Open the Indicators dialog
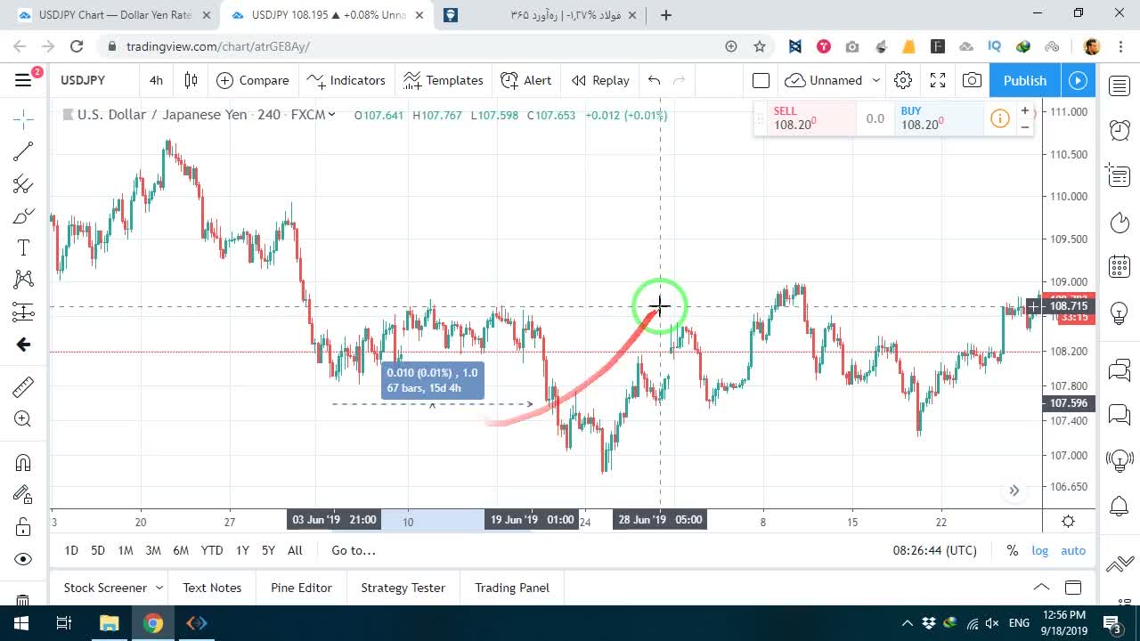The height and width of the screenshot is (641, 1140). click(346, 80)
